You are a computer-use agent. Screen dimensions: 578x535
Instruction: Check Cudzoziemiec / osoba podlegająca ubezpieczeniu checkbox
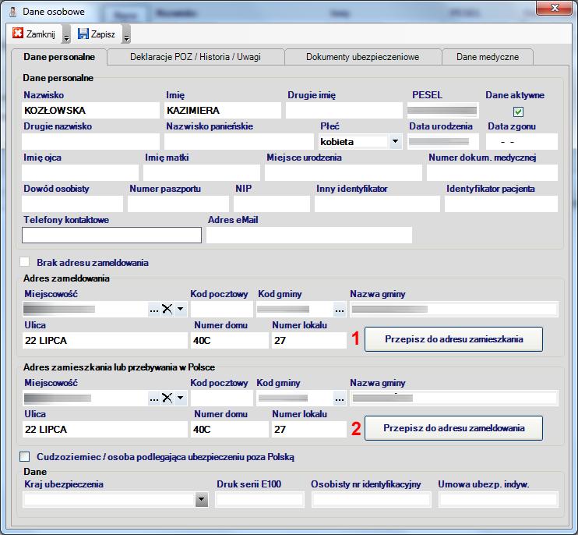[25, 456]
